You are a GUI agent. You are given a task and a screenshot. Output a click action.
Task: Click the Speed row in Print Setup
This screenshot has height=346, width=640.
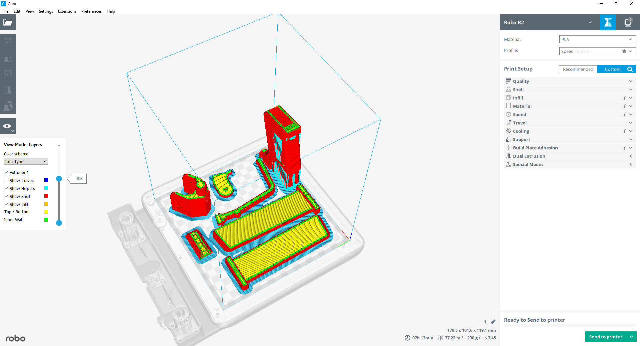coord(570,114)
